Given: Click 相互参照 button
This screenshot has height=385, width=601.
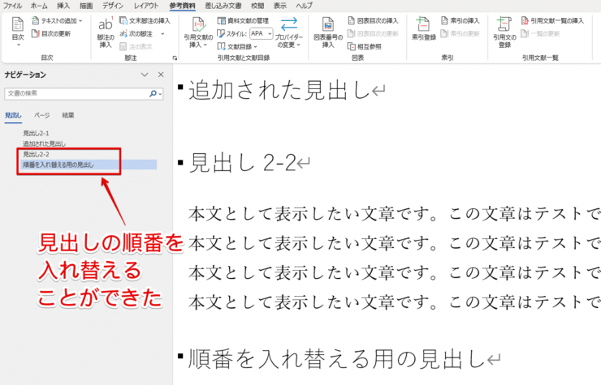Looking at the screenshot, I should (365, 46).
